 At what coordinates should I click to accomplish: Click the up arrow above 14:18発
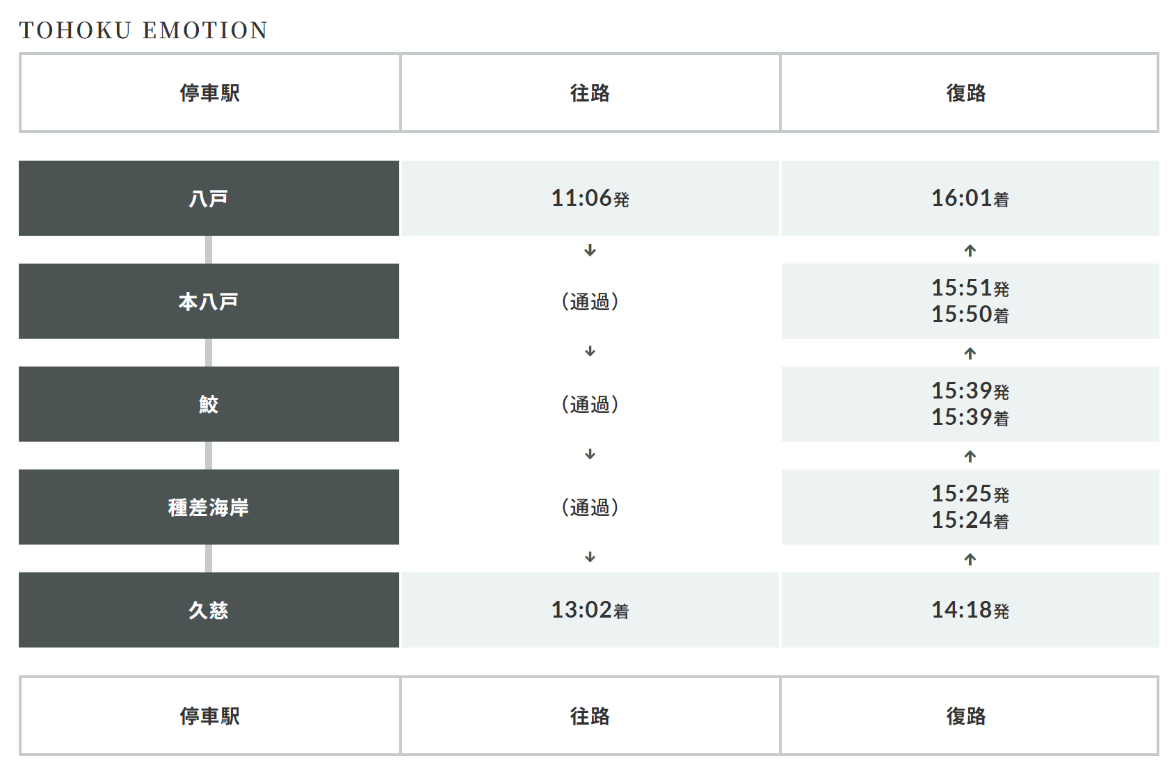[x=970, y=559]
